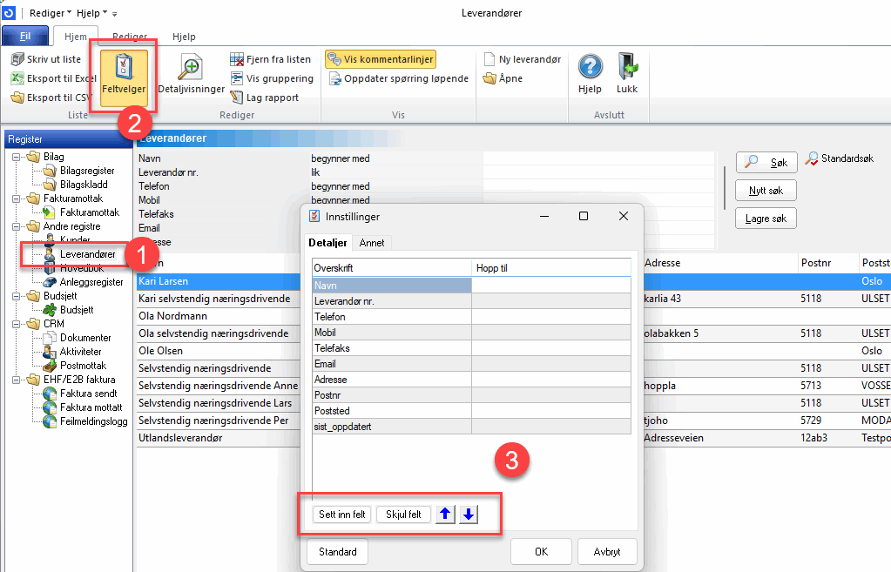Move field down with blue arrow
This screenshot has width=891, height=572.
tap(469, 515)
